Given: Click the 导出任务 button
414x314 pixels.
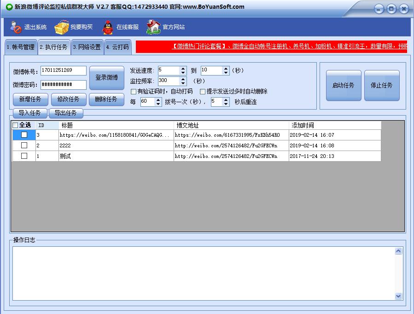Looking at the screenshot, I should tap(66, 113).
